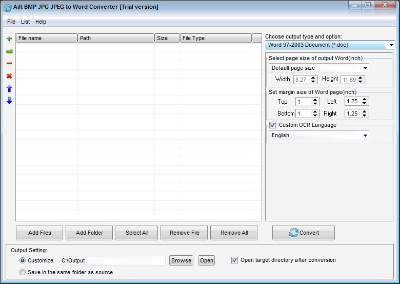The height and width of the screenshot is (284, 400).
Task: Click the blue move-down arrow icon
Action: [9, 100]
